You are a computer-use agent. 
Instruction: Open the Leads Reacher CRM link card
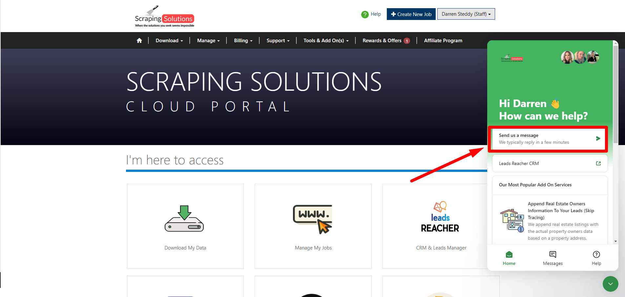[x=550, y=163]
